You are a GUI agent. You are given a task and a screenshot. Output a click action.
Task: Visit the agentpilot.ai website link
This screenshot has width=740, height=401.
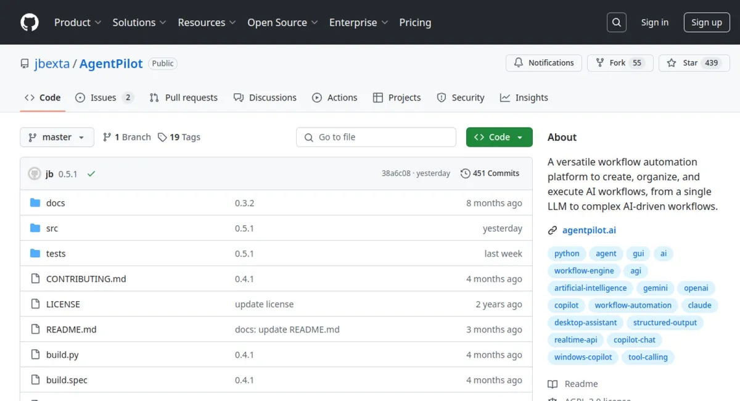click(x=589, y=231)
